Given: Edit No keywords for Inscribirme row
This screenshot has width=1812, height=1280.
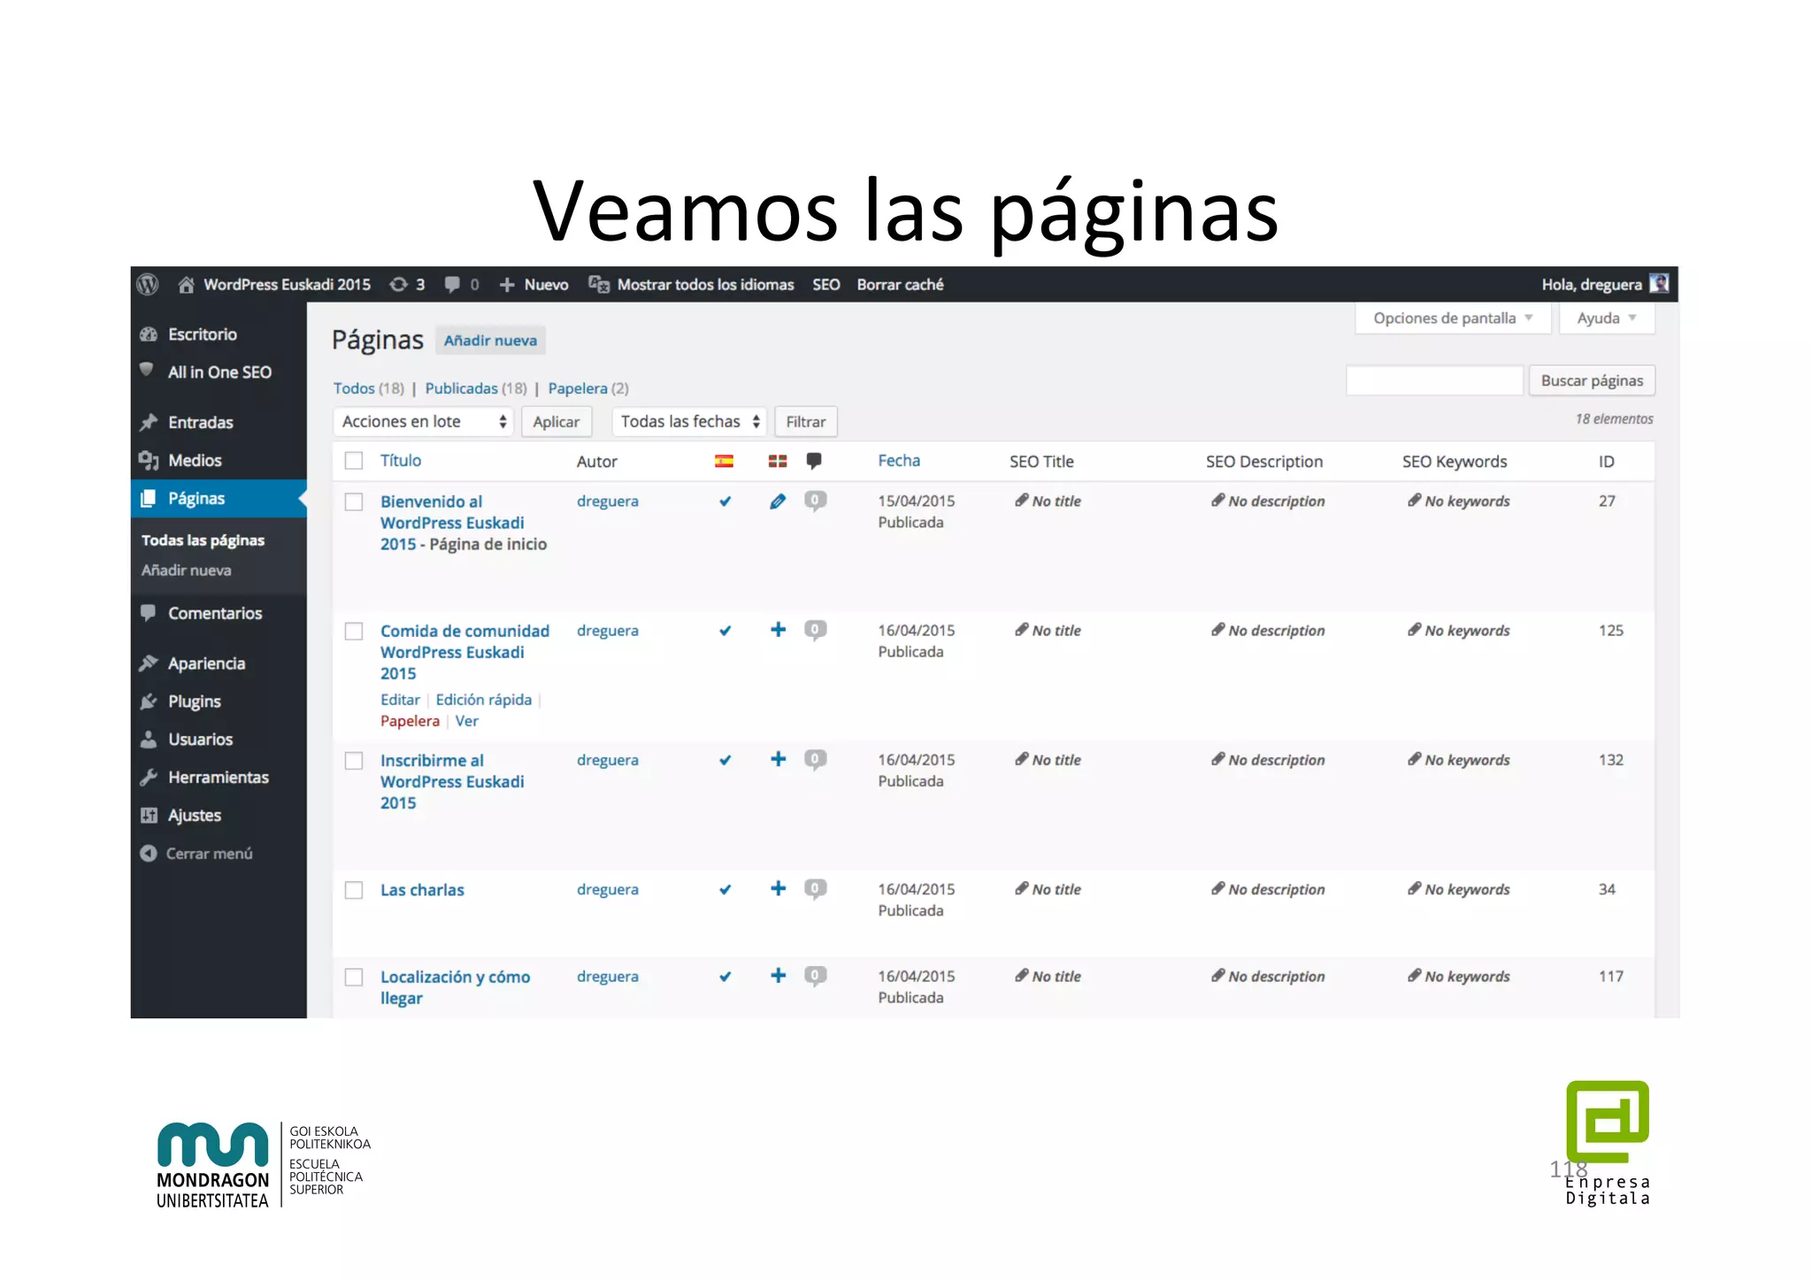Looking at the screenshot, I should 1459,761.
